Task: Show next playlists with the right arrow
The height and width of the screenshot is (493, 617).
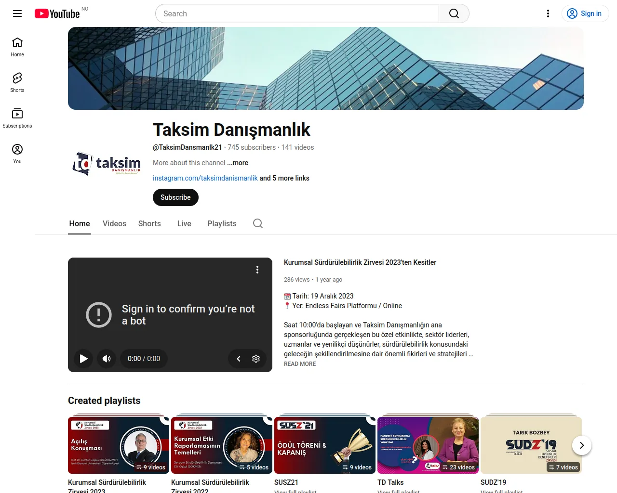Action: click(x=582, y=445)
